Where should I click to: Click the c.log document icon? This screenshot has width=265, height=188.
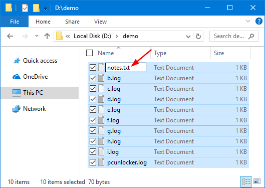(x=101, y=88)
